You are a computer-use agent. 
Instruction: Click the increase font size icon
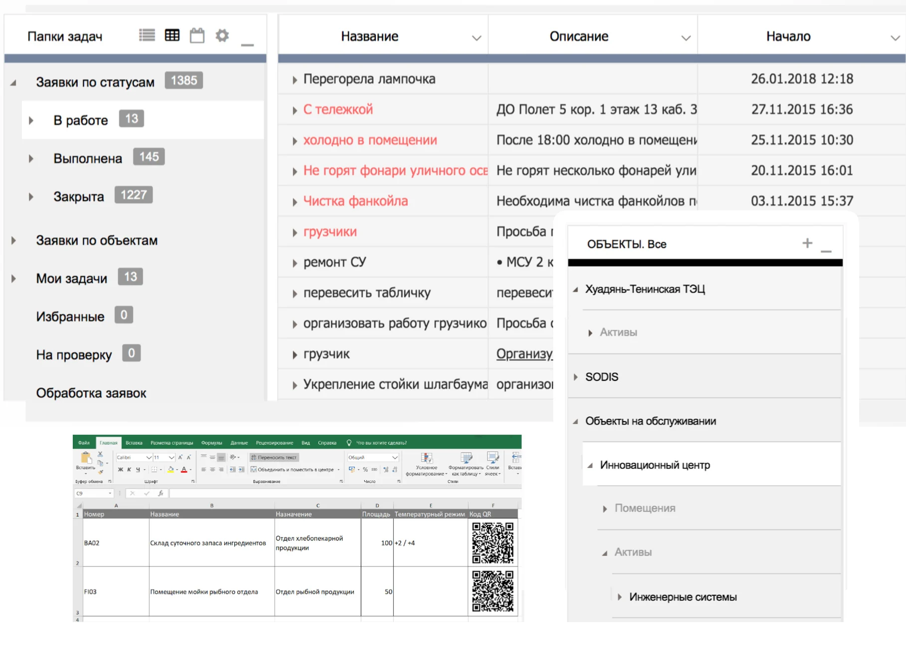(x=180, y=457)
